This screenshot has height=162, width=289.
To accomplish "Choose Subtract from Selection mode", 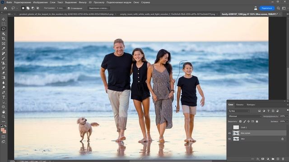I will pyautogui.click(x=33, y=8).
